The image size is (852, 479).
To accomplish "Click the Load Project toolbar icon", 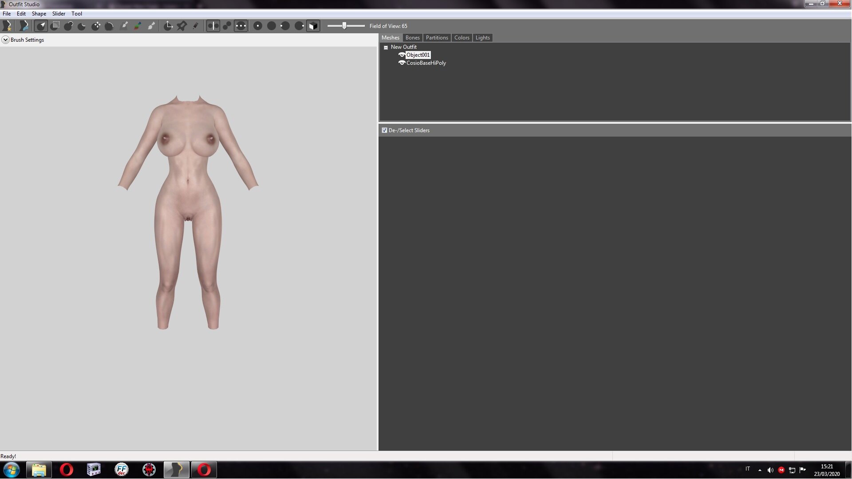I will [x=24, y=26].
